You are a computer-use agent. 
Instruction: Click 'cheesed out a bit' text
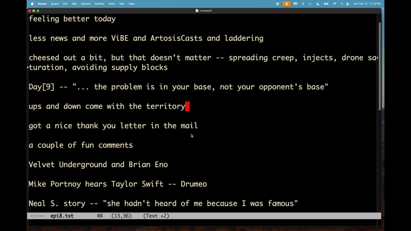tap(66, 58)
